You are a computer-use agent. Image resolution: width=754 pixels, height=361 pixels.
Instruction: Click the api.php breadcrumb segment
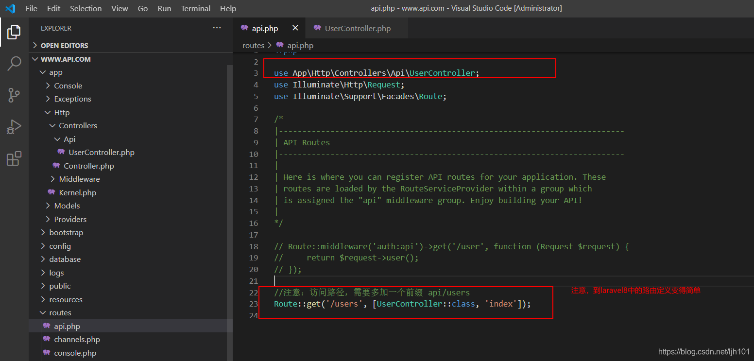[x=300, y=45]
